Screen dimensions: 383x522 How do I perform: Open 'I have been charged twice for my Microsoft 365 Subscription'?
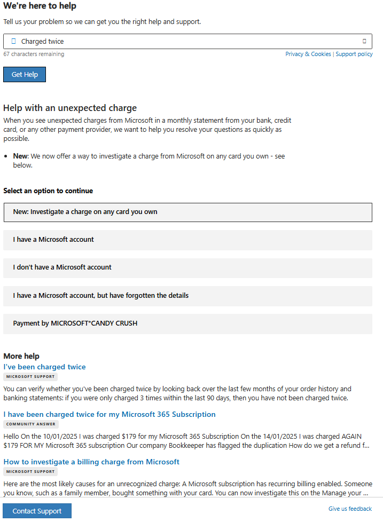pos(110,414)
